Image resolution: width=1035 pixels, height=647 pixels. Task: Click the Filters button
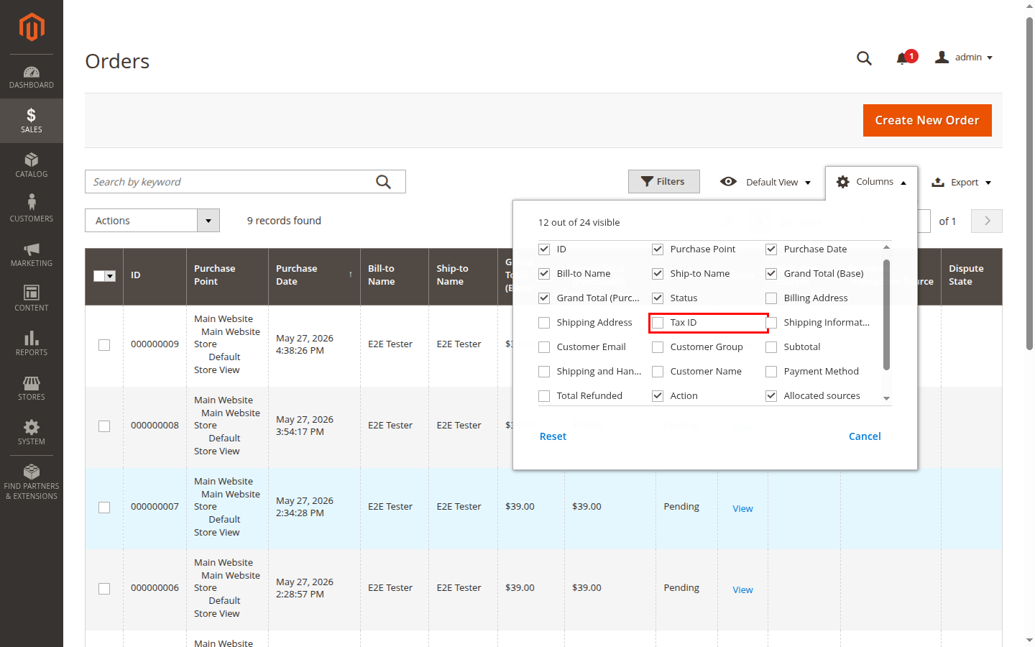(x=663, y=182)
